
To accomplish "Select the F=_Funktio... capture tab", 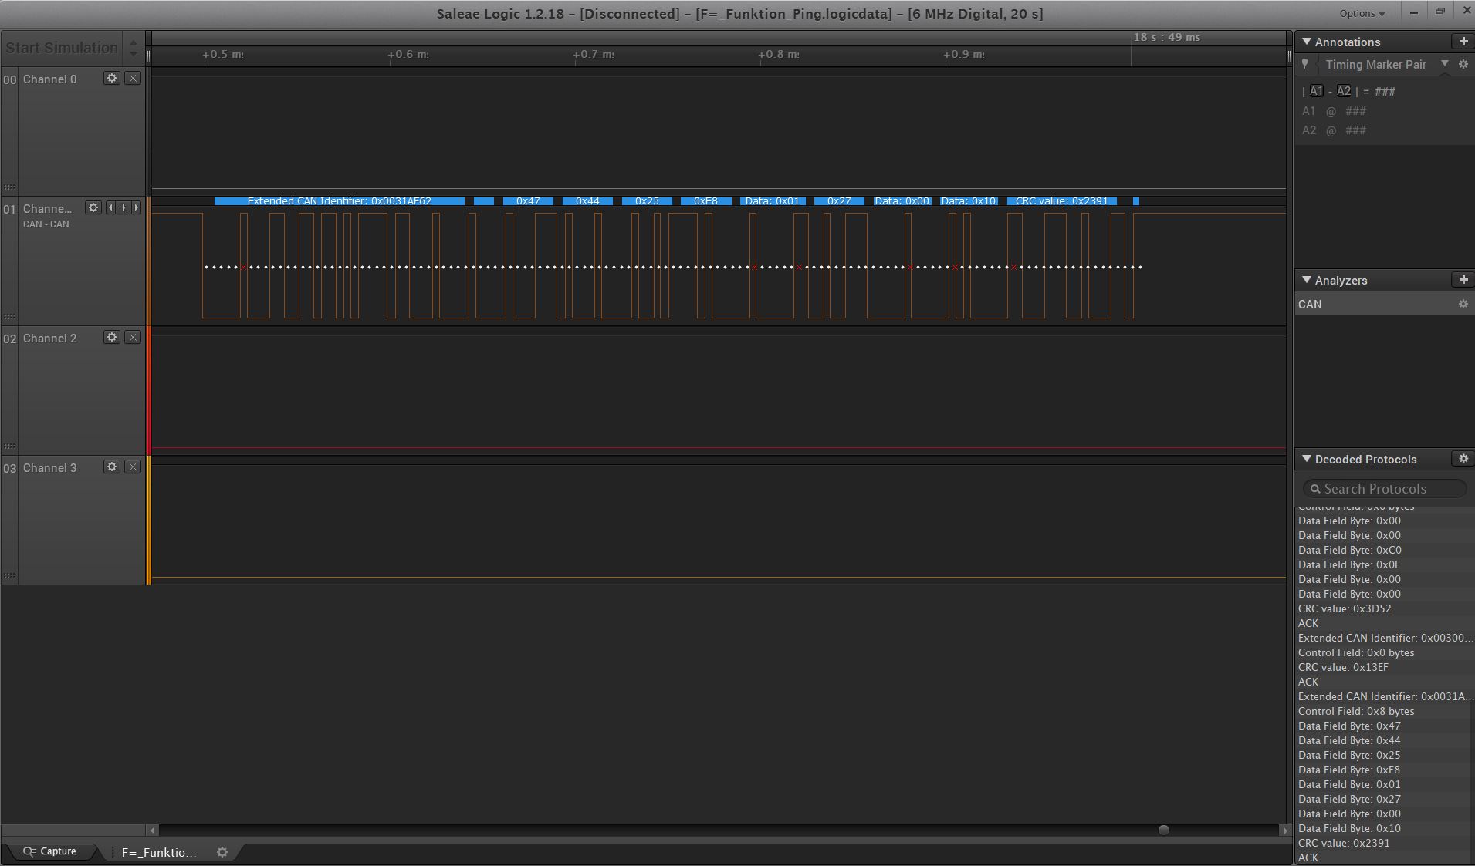I will pos(159,852).
